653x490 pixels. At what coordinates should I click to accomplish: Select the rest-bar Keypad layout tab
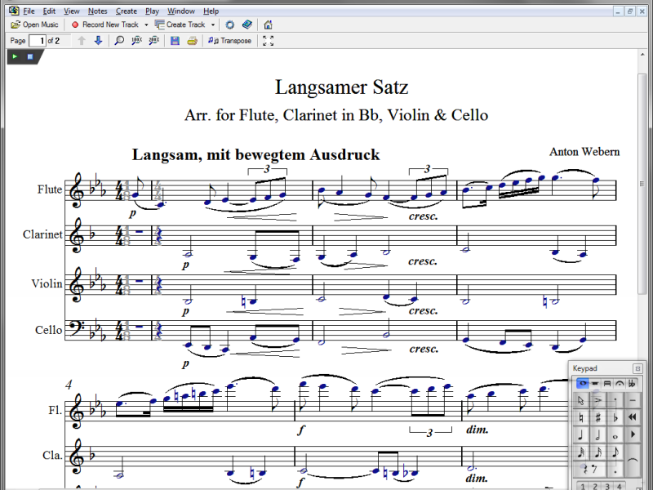595,383
